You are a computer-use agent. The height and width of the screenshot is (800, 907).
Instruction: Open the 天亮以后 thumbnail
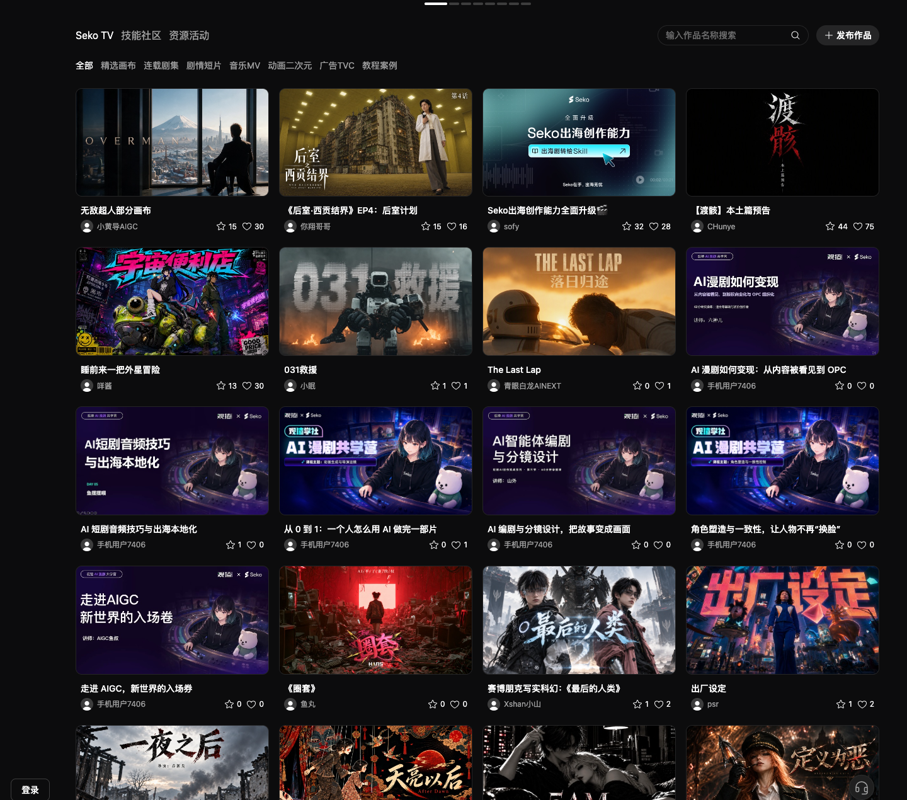[x=375, y=763]
